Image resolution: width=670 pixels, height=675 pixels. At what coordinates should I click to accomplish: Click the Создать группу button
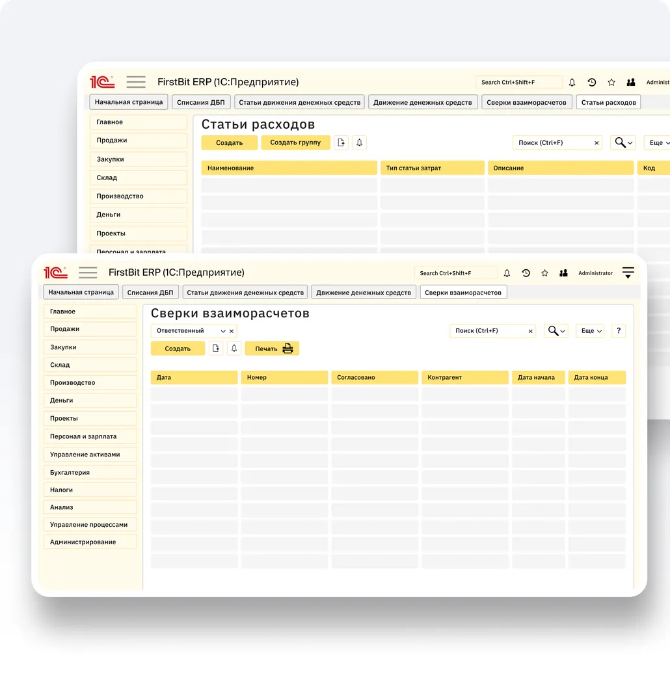click(x=295, y=142)
